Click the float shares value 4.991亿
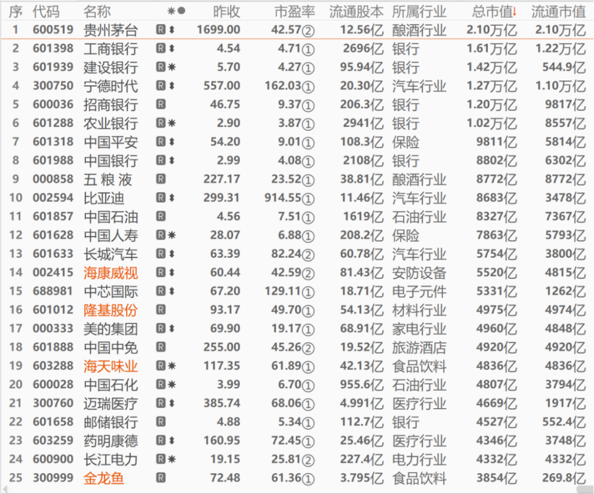This screenshot has width=594, height=494. (362, 403)
